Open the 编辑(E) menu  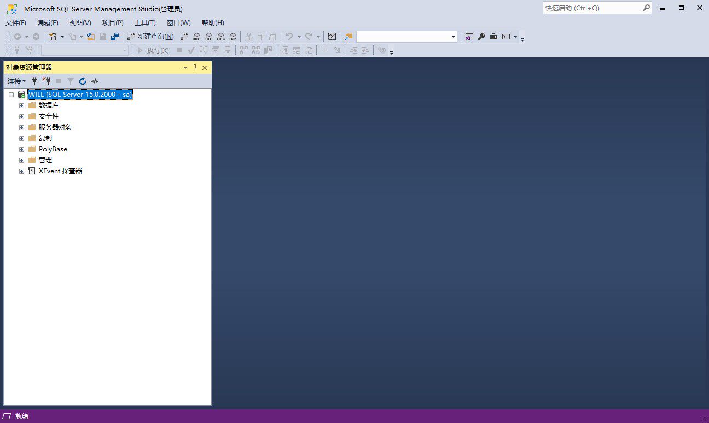point(48,22)
